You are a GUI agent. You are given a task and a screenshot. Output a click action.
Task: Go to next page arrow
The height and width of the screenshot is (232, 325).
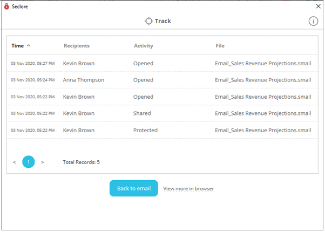(43, 162)
